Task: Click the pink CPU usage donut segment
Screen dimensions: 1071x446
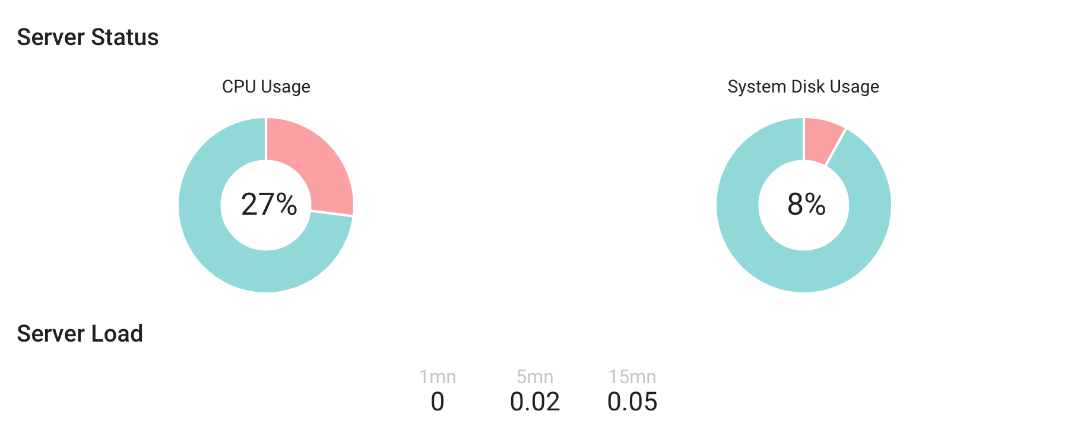Action: (313, 163)
